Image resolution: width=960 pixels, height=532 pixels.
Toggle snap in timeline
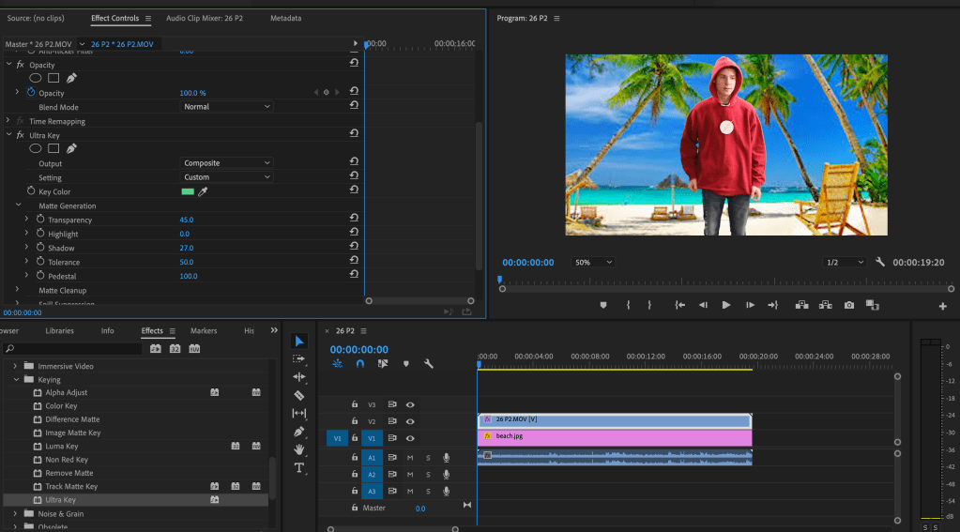360,364
